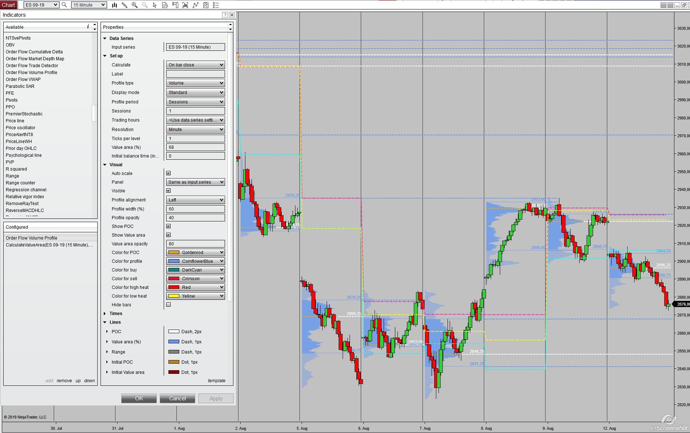
Task: Open the 15 Minute interval dropdown
Action: [89, 5]
